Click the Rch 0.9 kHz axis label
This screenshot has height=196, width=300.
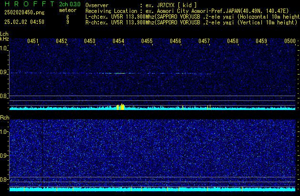[4, 155]
